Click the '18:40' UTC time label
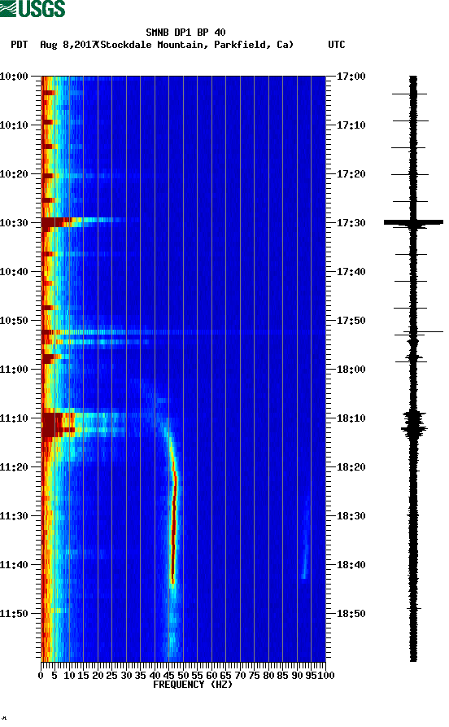This screenshot has width=449, height=727. (351, 565)
